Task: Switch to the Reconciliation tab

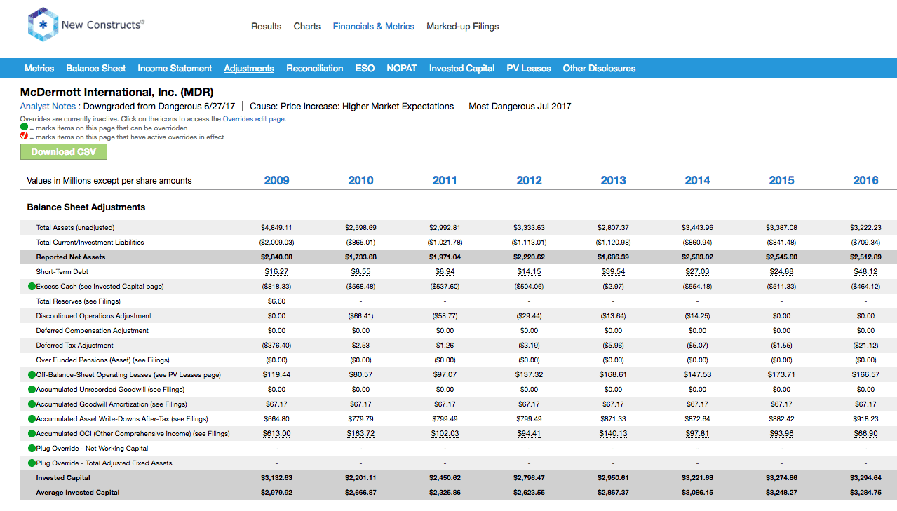Action: 315,68
